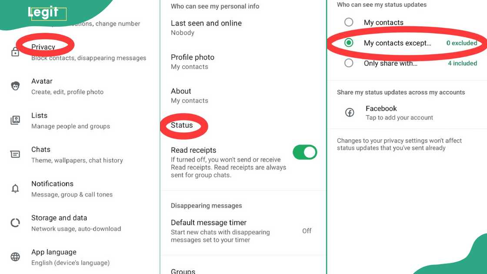
Task: Open Last seen and online setting
Action: [x=243, y=28]
